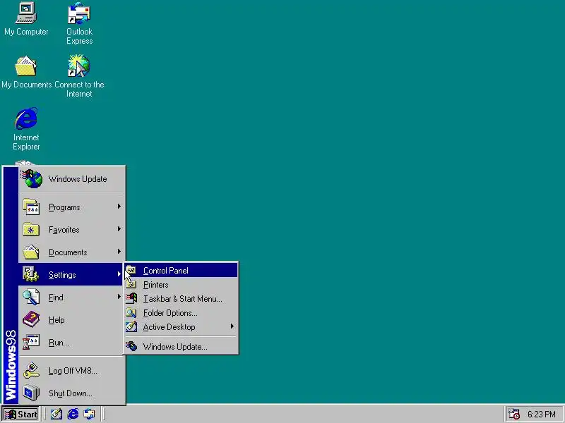Open Folder Options... from Settings submenu
This screenshot has width=565, height=423.
[181, 313]
